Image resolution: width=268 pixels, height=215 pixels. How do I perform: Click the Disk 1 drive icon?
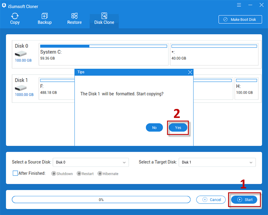[21, 88]
